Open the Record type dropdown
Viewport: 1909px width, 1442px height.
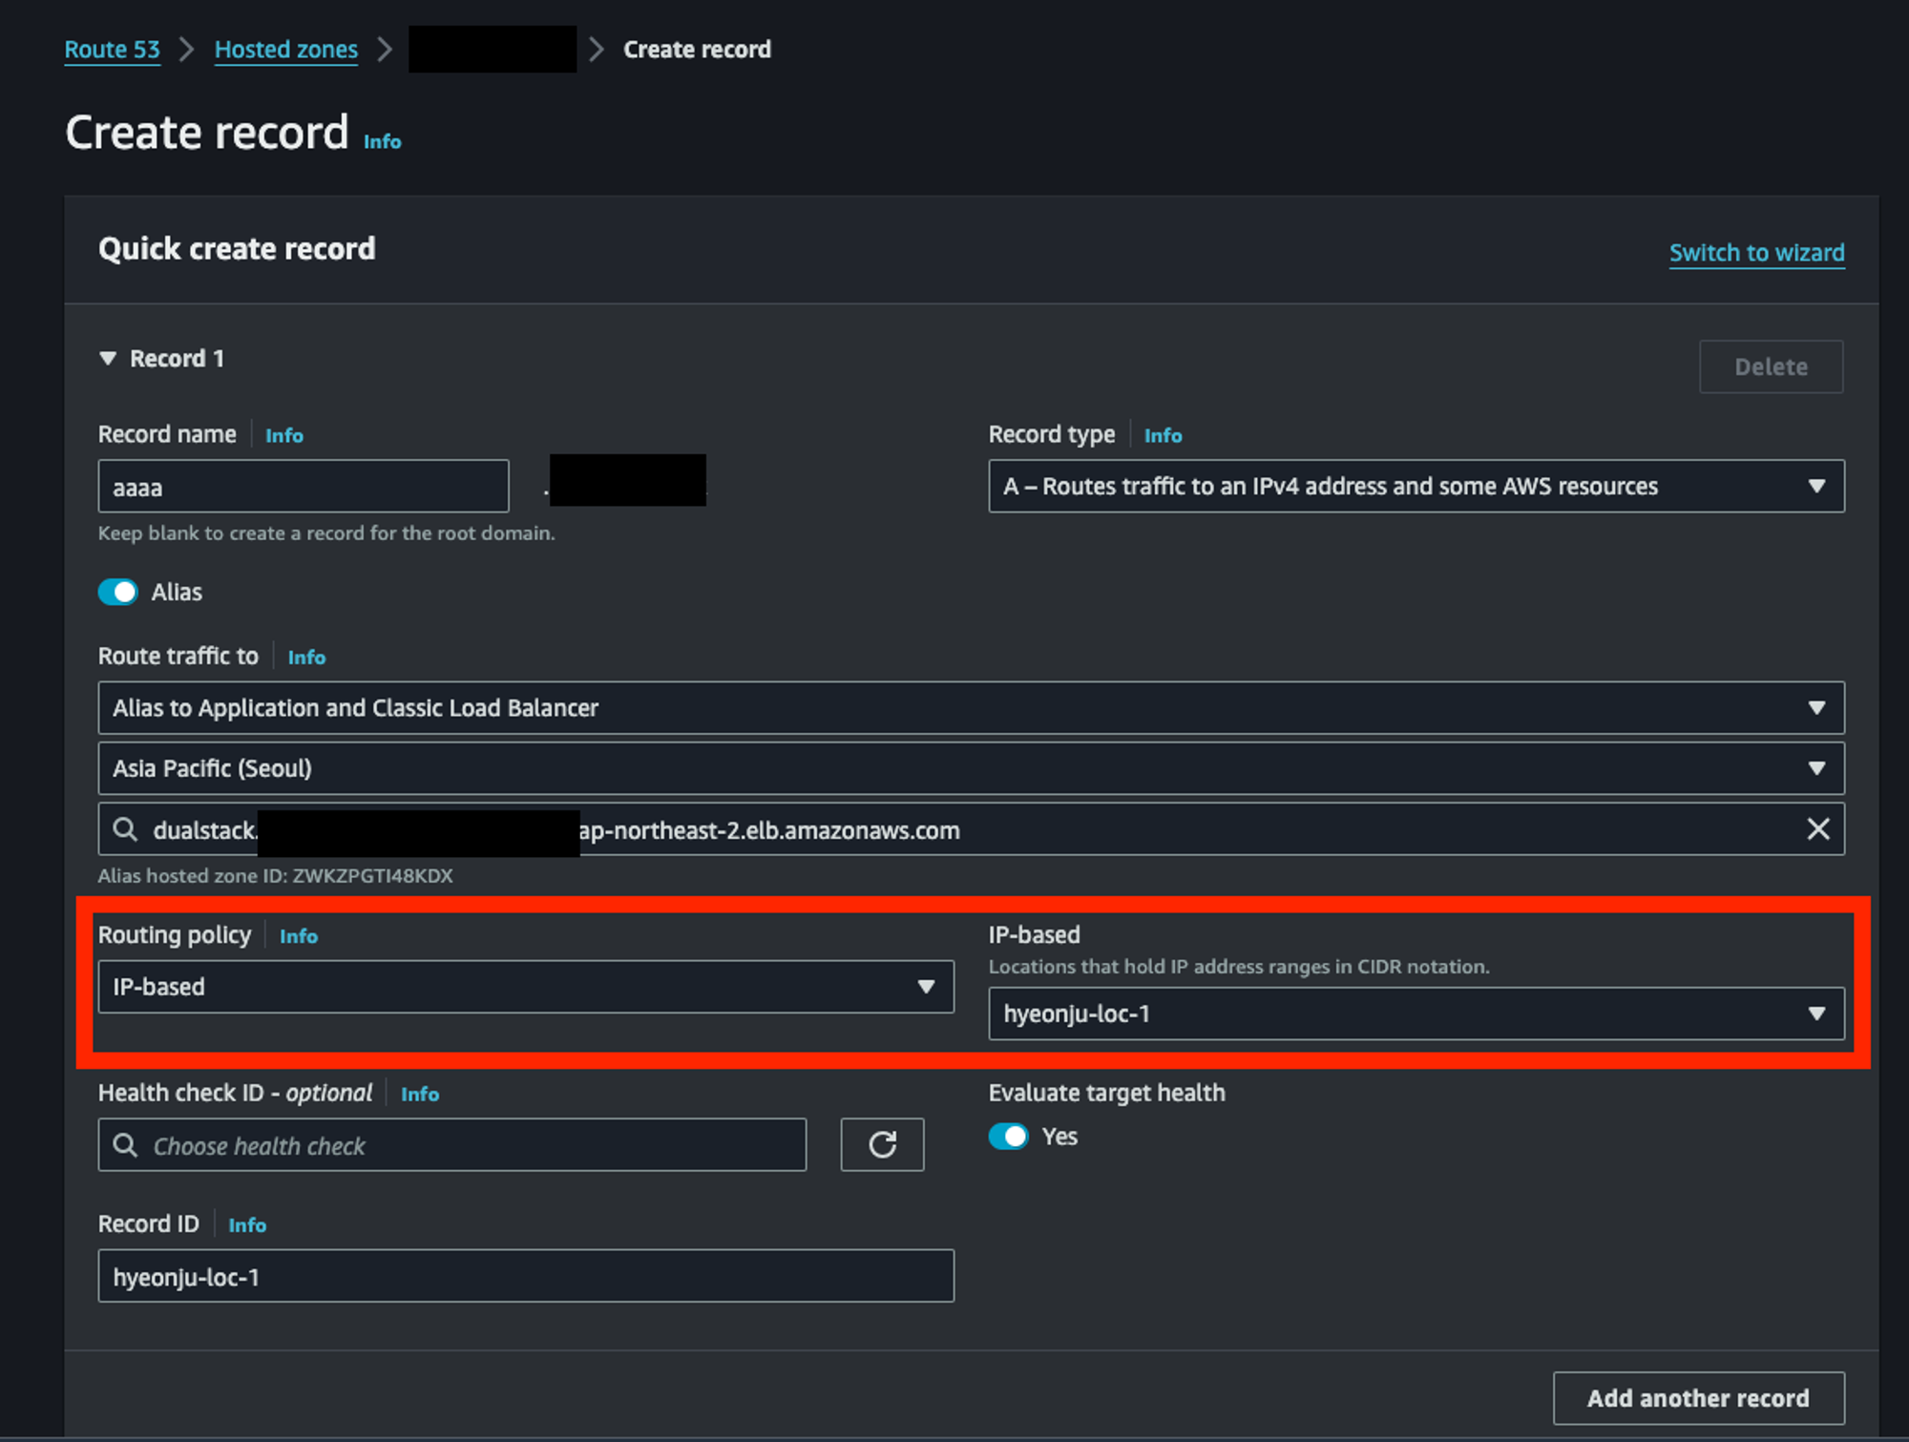[x=1416, y=487]
